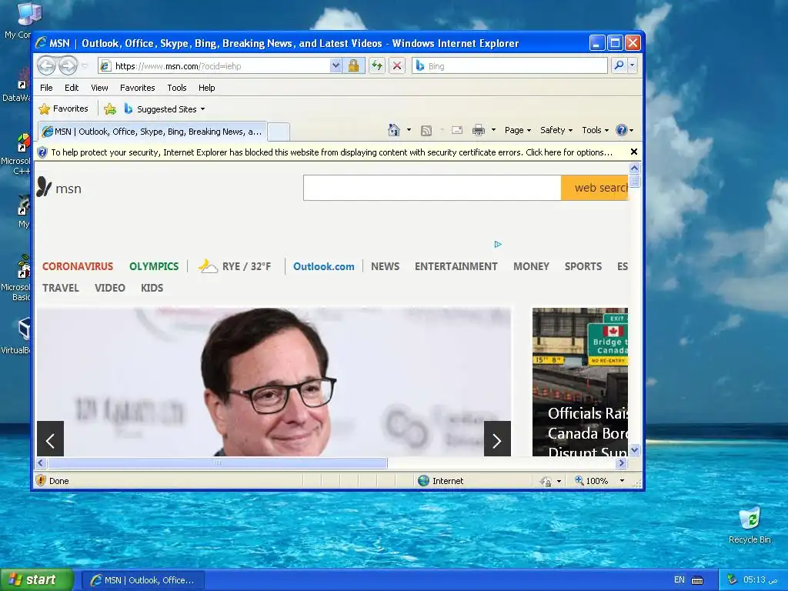Click the Read Mail icon
788x591 pixels.
pos(457,130)
